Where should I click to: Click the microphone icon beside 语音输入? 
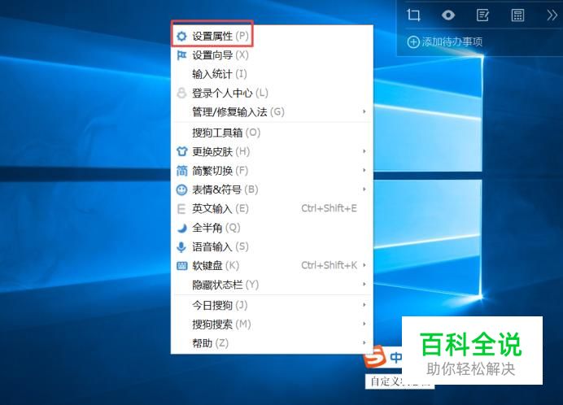point(181,246)
